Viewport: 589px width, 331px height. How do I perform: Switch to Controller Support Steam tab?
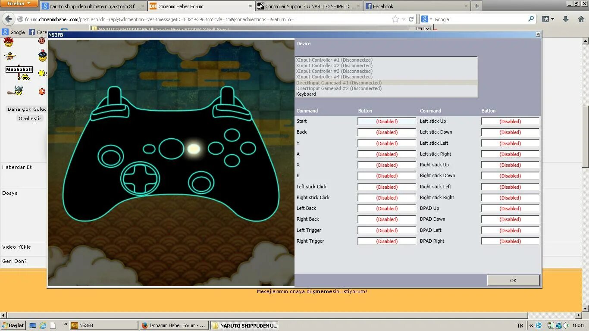click(x=309, y=6)
